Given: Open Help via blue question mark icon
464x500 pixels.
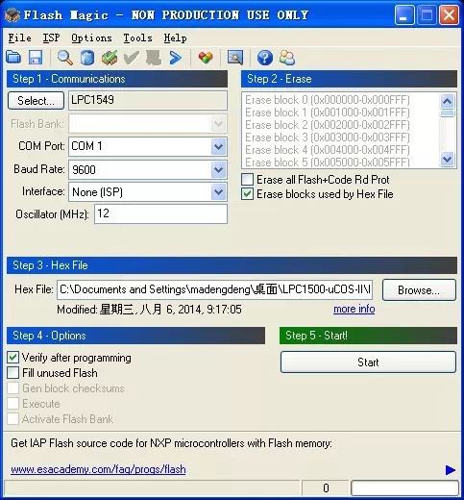Looking at the screenshot, I should [265, 58].
